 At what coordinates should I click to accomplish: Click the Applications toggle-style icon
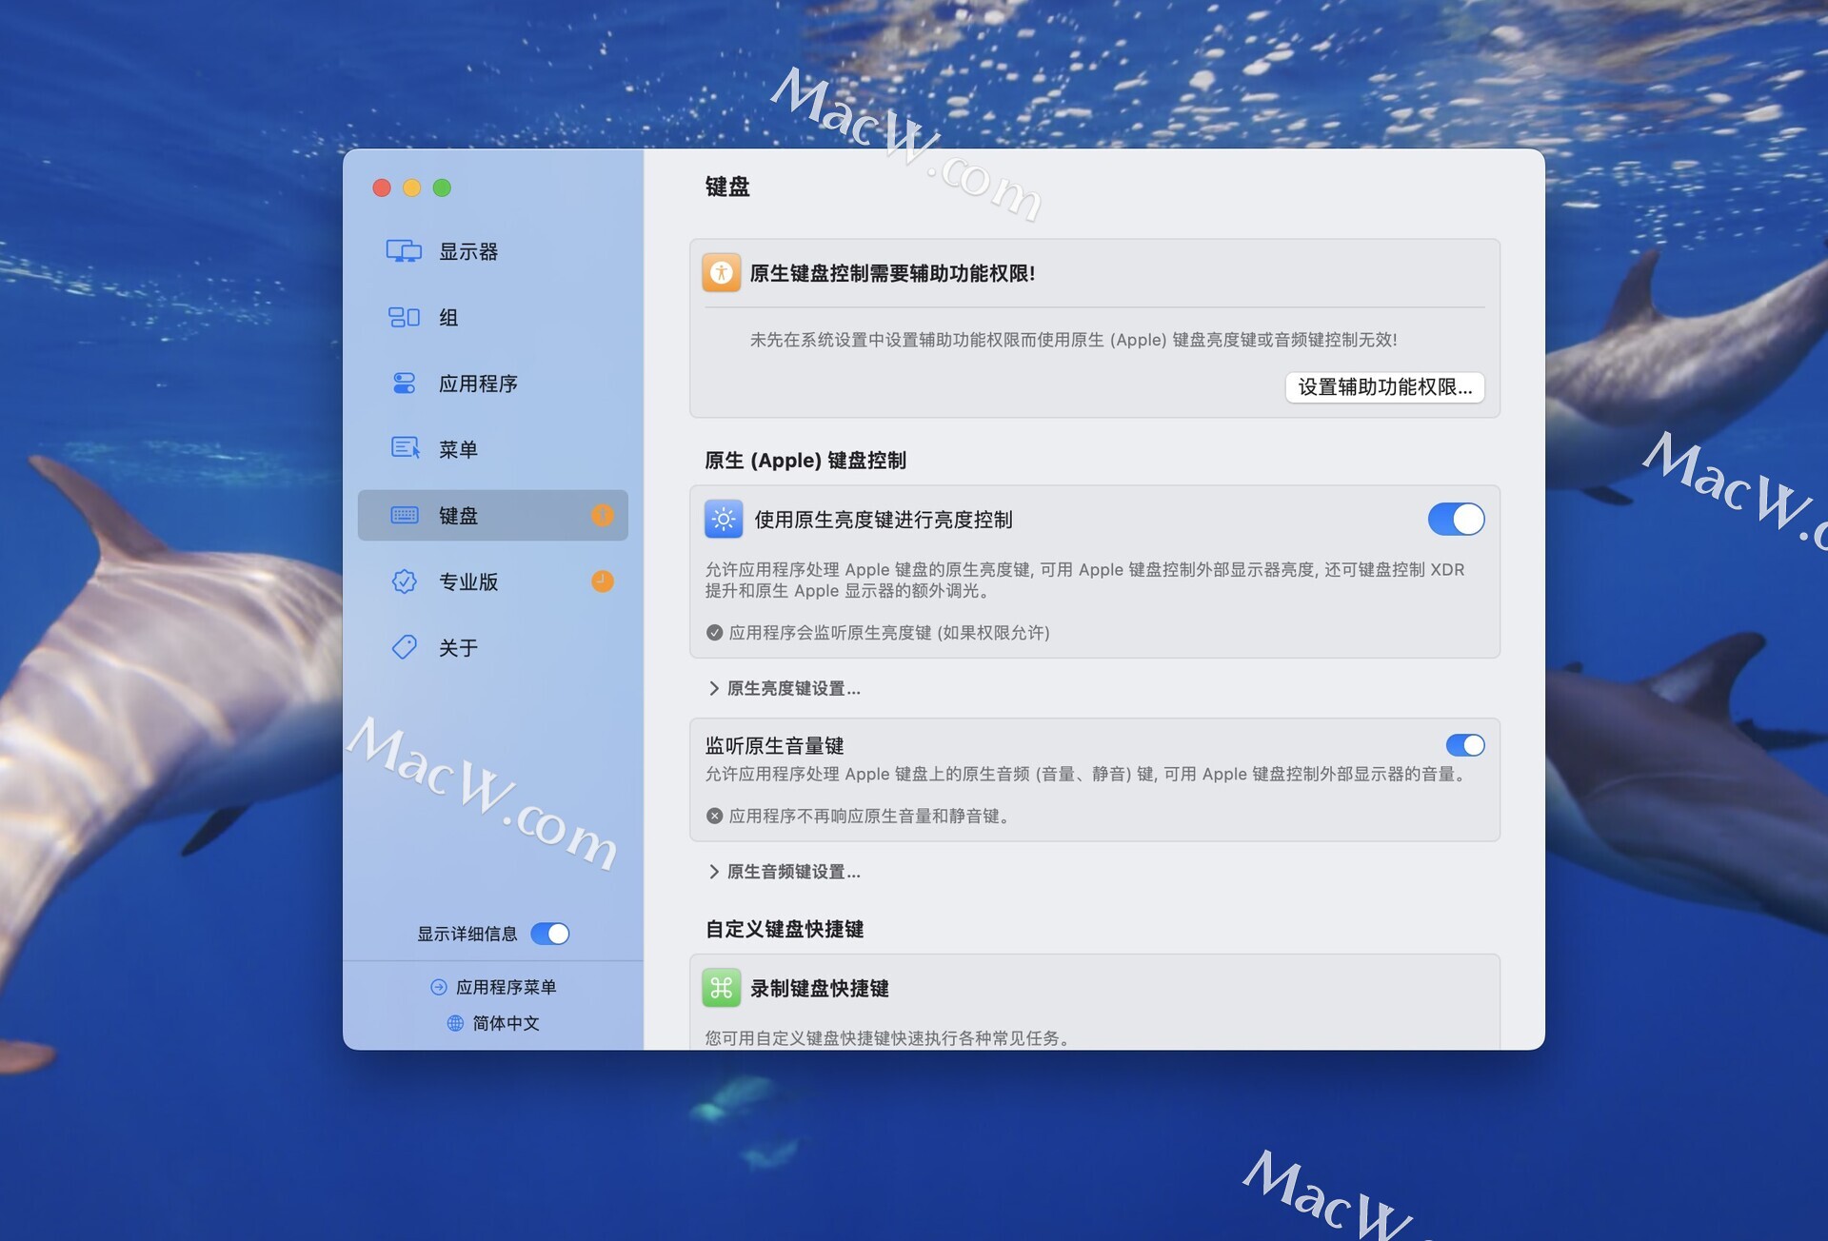pos(404,384)
